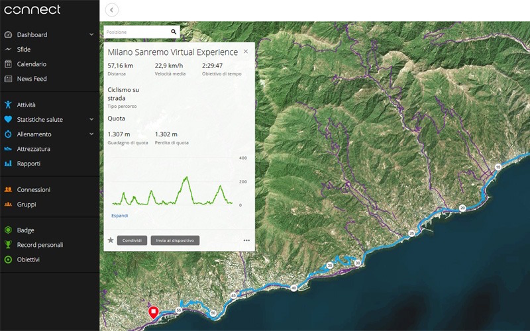Click the red finish marker on map
The height and width of the screenshot is (331, 530).
coord(154,312)
